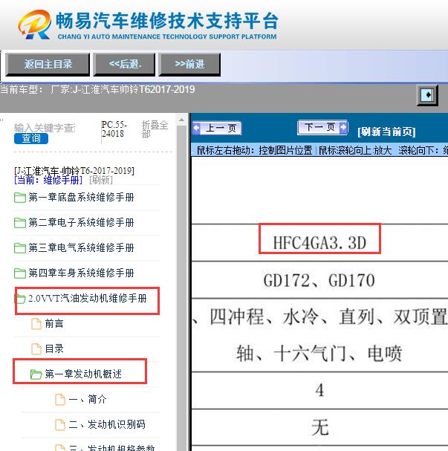Image resolution: width=448 pixels, height=451 pixels.
Task: Expand 第二章电子系统维修手册 chapter
Action: pos(81,223)
